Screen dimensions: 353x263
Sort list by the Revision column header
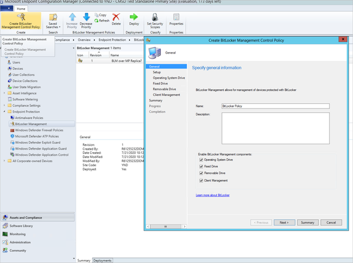[x=99, y=55]
